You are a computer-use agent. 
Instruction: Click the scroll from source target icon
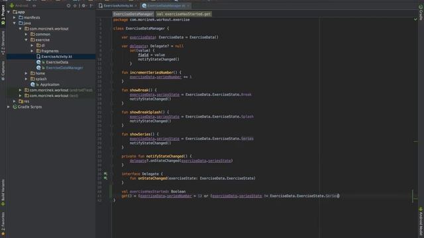point(68,5)
